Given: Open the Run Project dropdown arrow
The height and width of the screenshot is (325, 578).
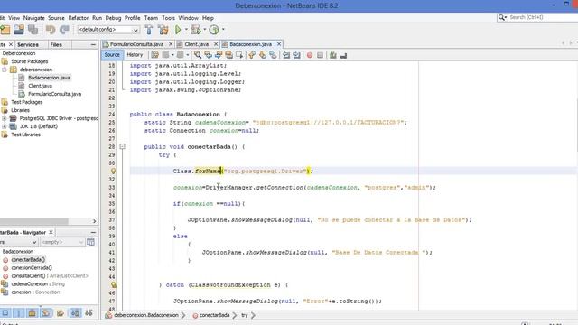Looking at the screenshot, I should [x=186, y=30].
